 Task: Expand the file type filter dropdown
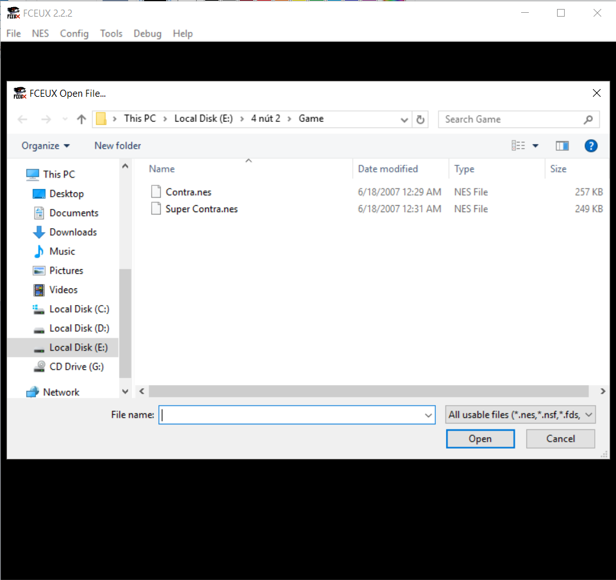pyautogui.click(x=589, y=415)
